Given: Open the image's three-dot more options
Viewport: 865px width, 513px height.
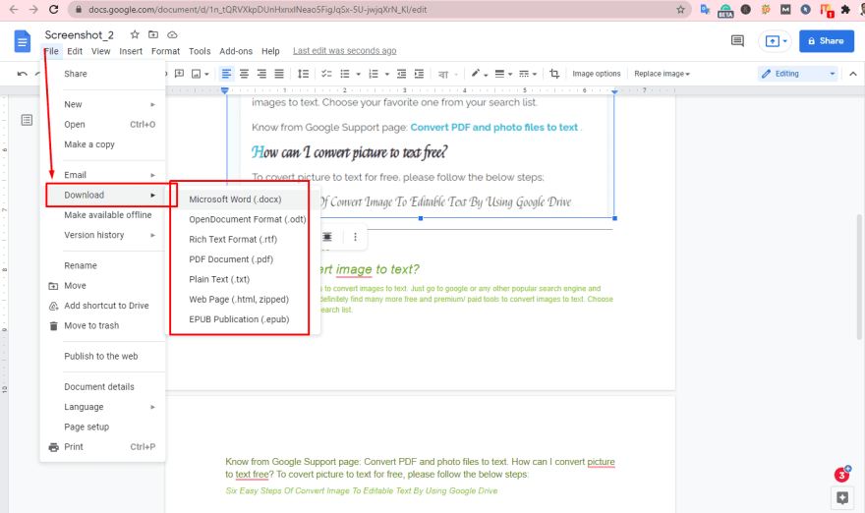Looking at the screenshot, I should [355, 237].
